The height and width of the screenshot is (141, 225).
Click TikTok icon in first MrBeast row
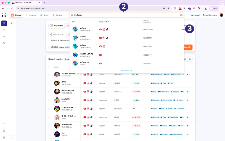tap(107, 29)
